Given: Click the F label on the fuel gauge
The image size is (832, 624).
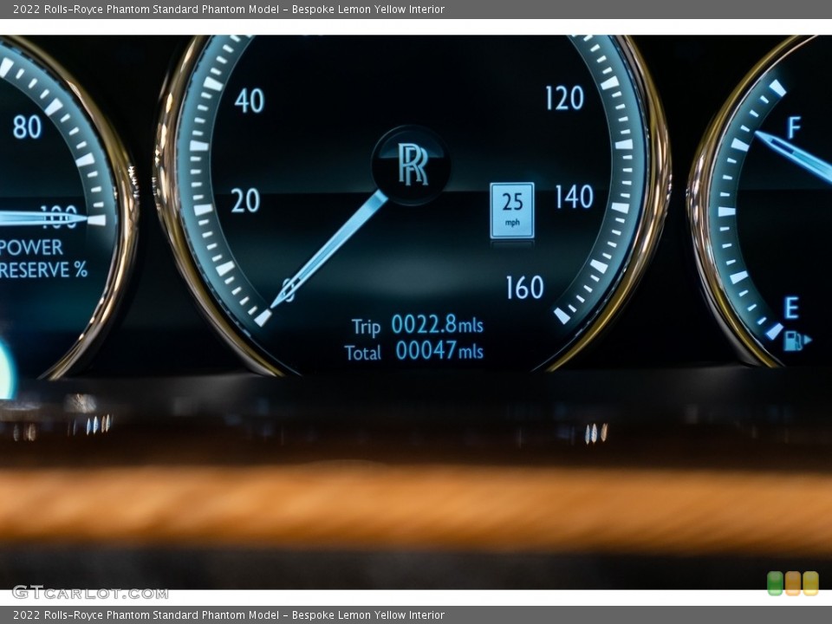Looking at the screenshot, I should pyautogui.click(x=794, y=128).
